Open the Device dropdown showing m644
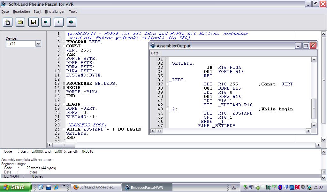 coord(38,44)
